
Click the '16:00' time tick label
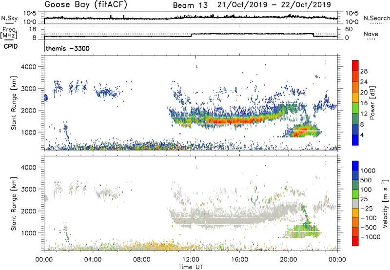coord(239,260)
